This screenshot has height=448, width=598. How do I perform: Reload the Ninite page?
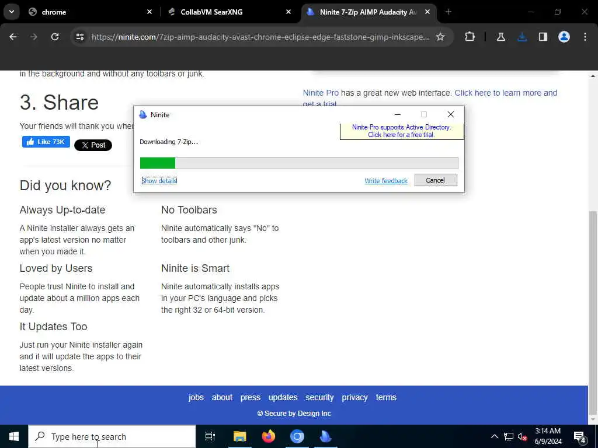tap(55, 37)
